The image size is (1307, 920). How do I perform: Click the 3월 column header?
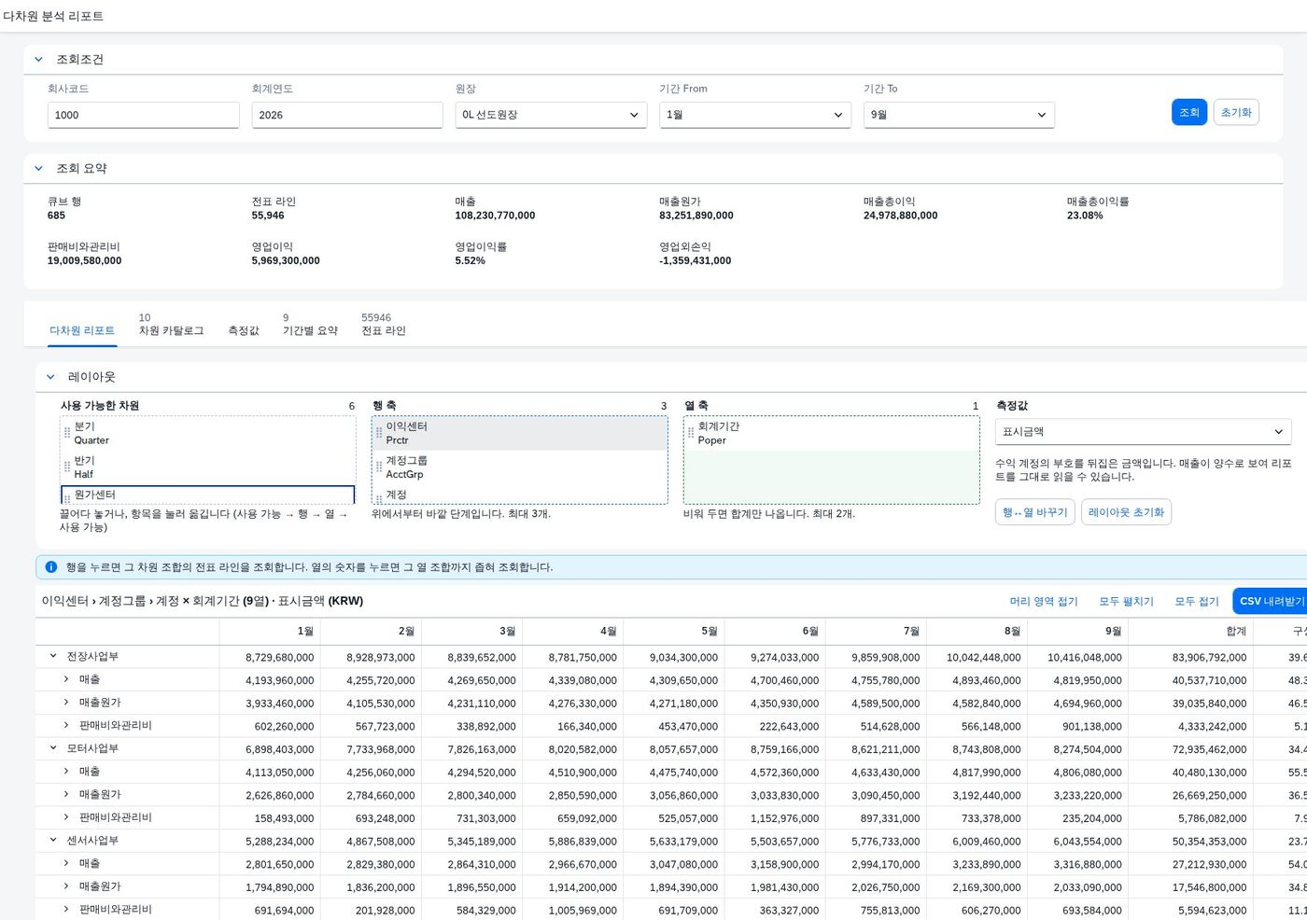[x=471, y=632]
